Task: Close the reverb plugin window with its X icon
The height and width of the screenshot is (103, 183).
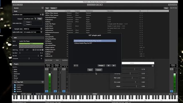Action: point(153,66)
